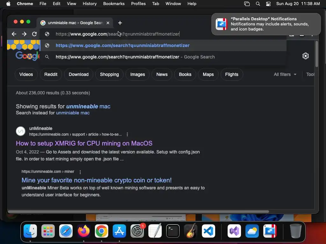Click the unMineable site favicon
Screen dimensions: 326x244
pyautogui.click(x=21, y=131)
